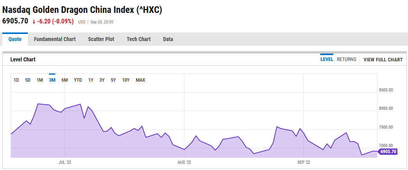Select the 1Y time range
408x170 pixels.
pos(90,80)
